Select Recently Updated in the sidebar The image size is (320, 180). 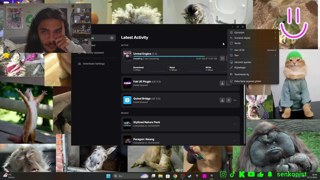(93, 53)
